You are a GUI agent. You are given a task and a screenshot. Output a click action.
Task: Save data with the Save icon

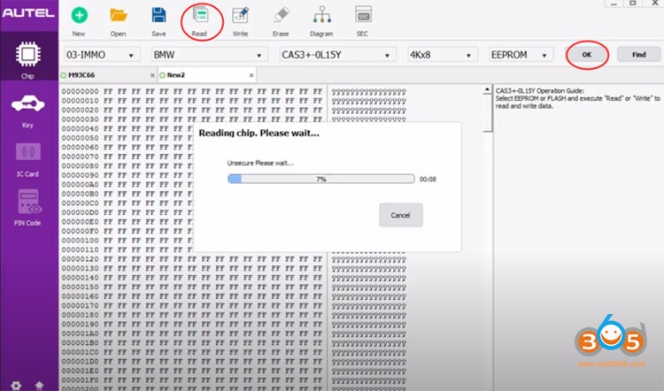tap(158, 19)
